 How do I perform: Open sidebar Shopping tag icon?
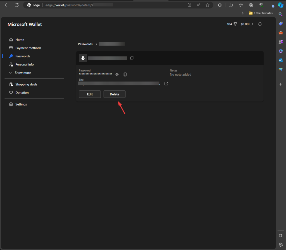(x=280, y=24)
